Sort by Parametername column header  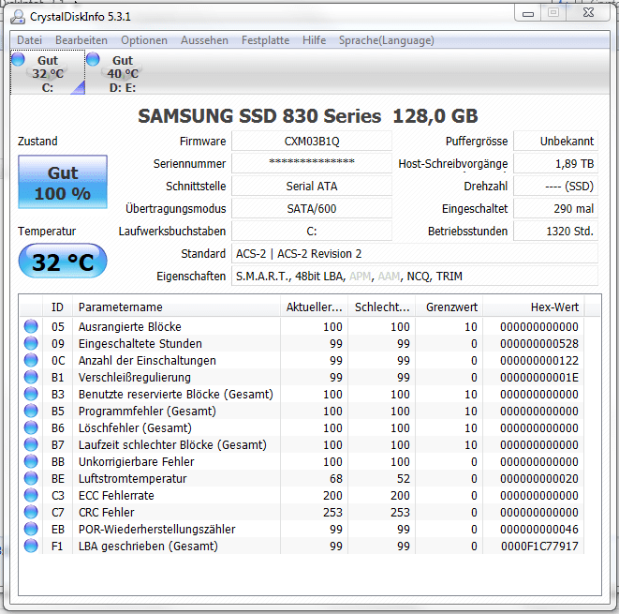tap(176, 307)
